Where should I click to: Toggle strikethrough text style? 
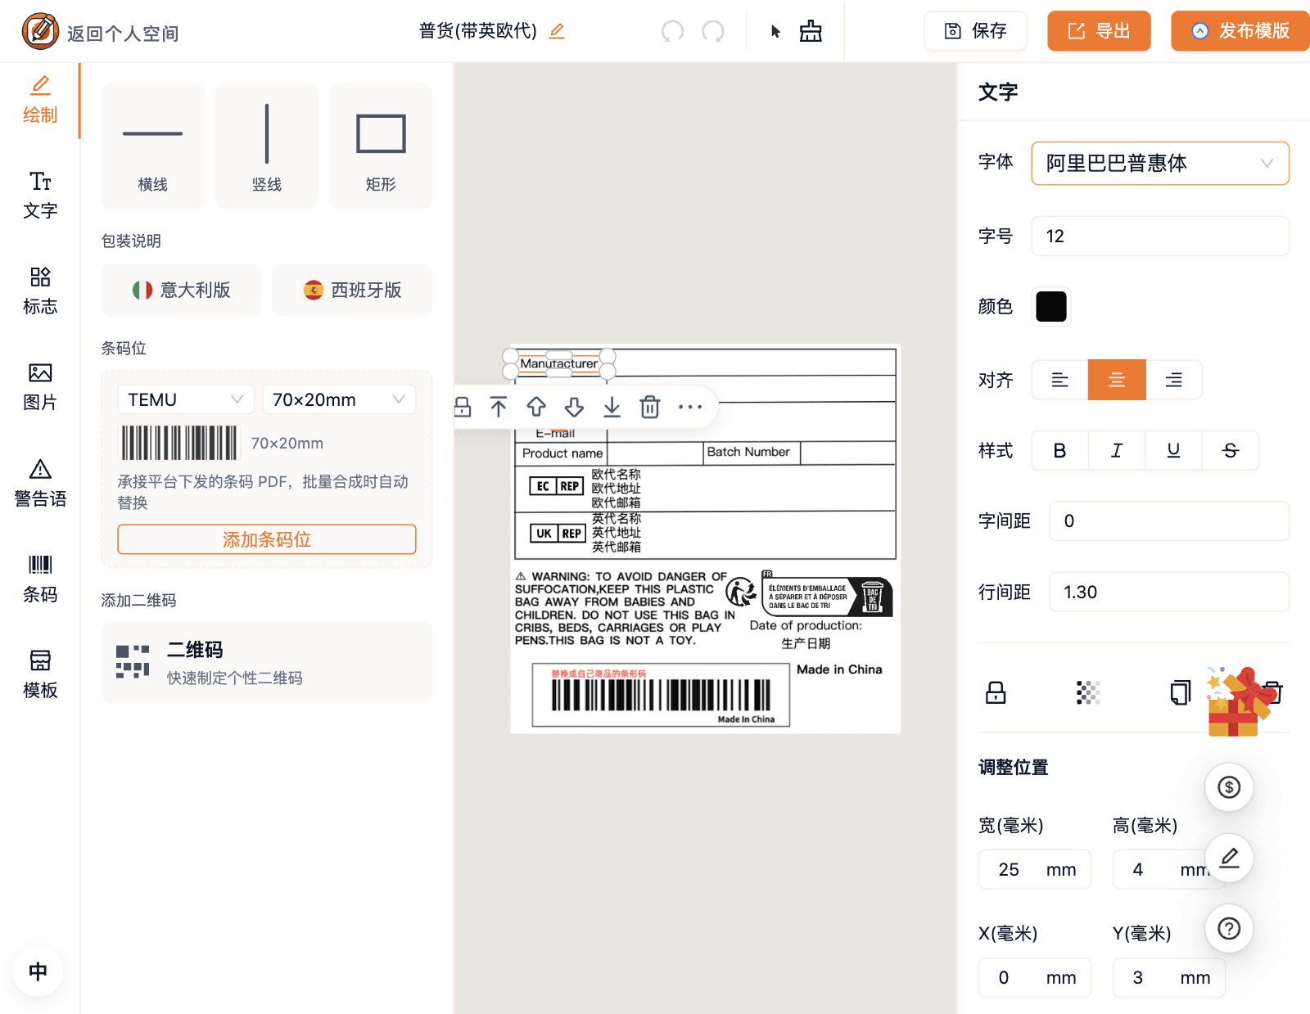tap(1230, 450)
